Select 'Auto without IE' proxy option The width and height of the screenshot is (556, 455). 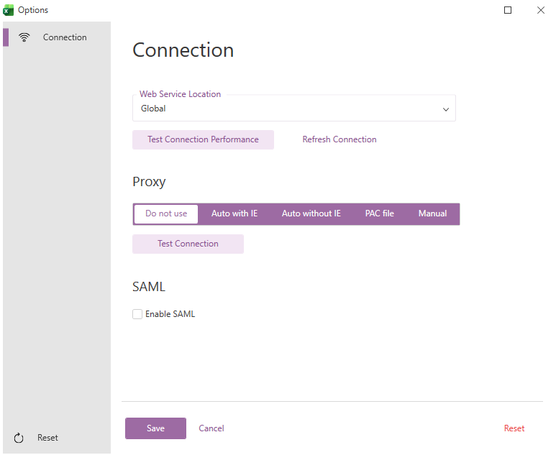click(311, 213)
